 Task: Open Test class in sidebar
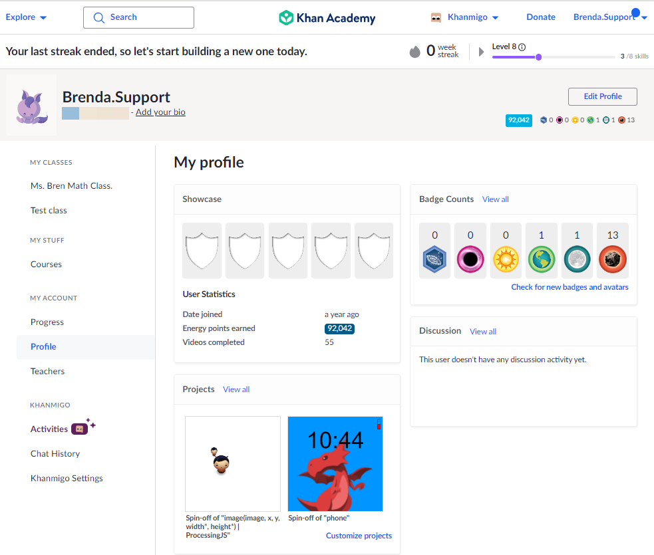pos(49,211)
